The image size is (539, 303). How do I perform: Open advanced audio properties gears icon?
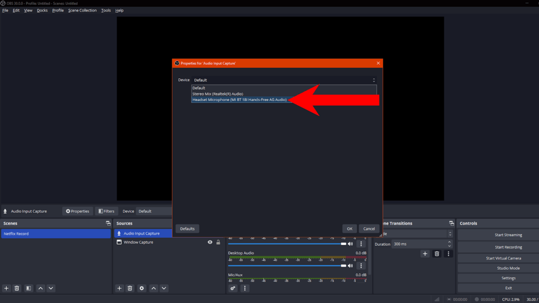pyautogui.click(x=233, y=288)
